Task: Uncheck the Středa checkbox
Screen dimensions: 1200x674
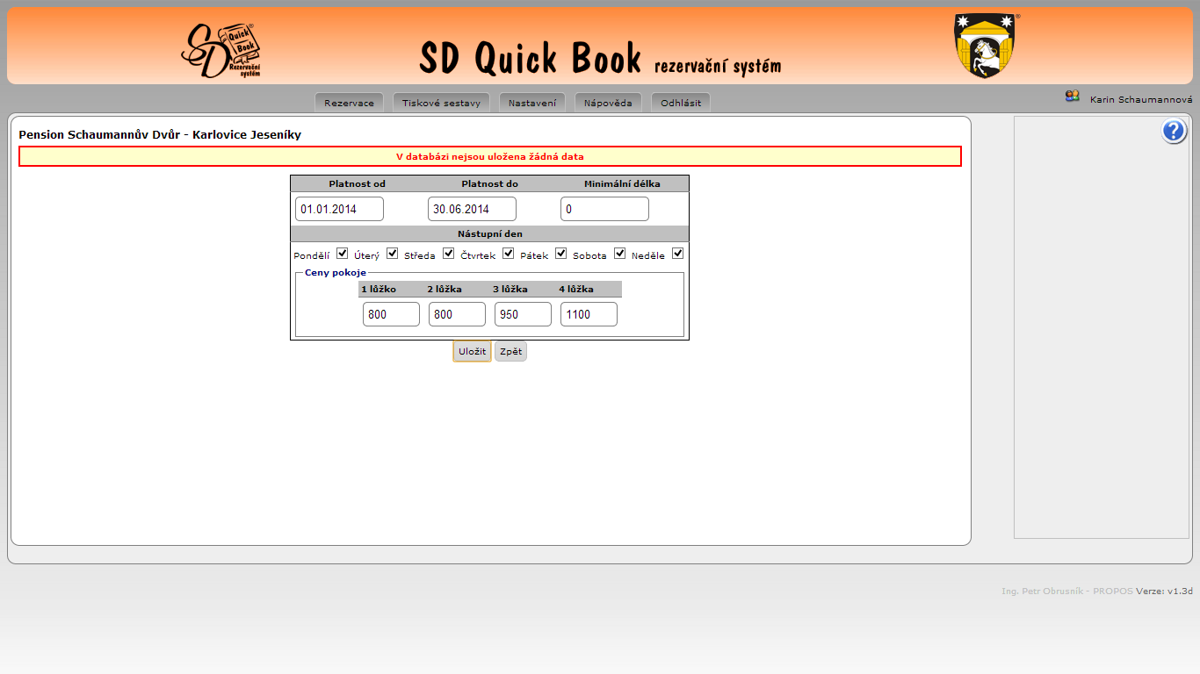Action: pyautogui.click(x=448, y=254)
